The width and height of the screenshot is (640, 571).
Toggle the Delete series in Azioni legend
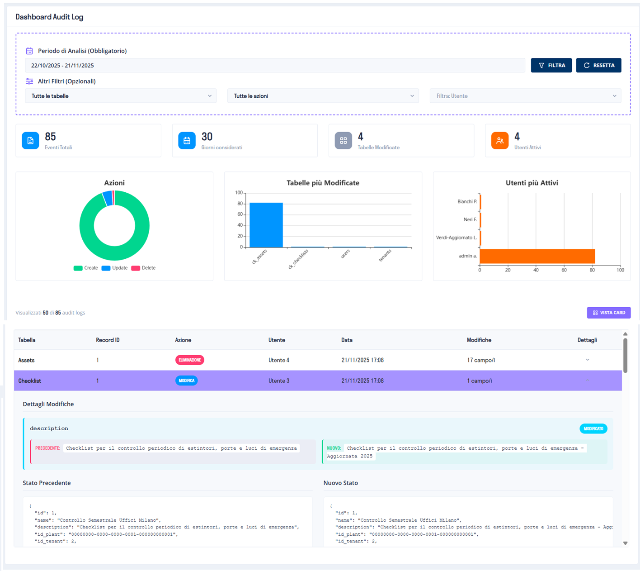point(143,268)
